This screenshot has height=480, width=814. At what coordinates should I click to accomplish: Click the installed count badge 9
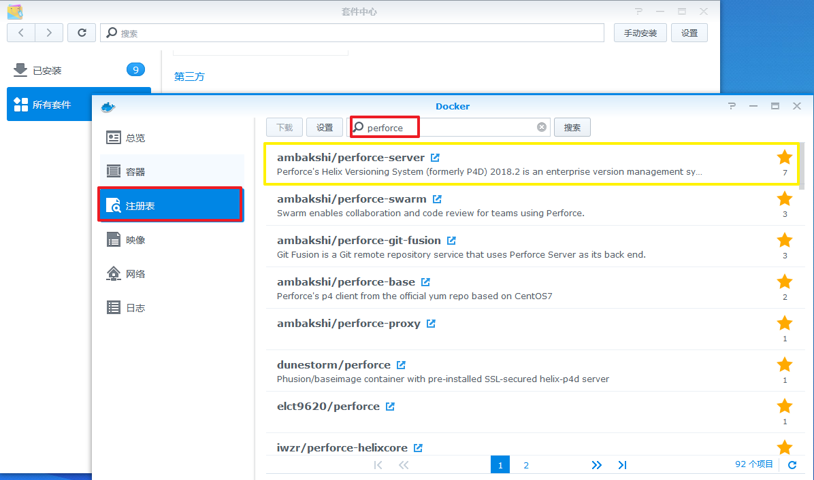(135, 69)
